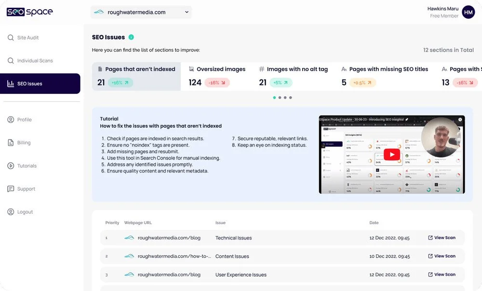Click the Logout icon
The width and height of the screenshot is (482, 291).
pos(11,212)
